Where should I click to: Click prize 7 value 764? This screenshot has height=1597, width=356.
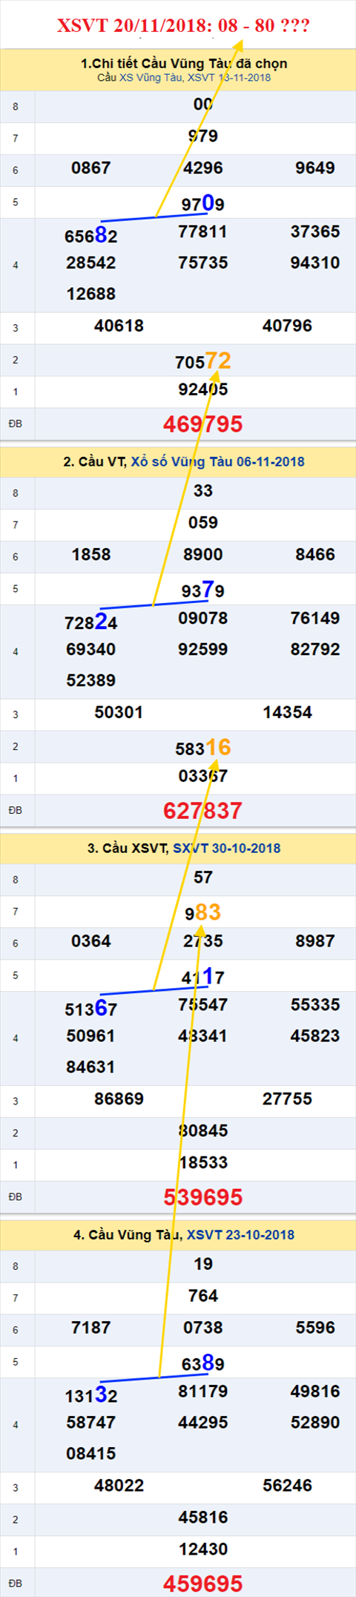202,1295
